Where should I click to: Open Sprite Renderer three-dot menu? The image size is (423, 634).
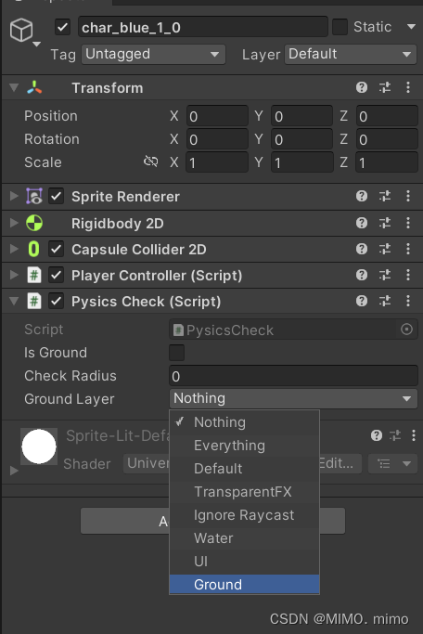(x=408, y=196)
